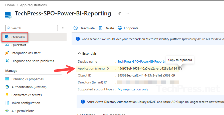The height and width of the screenshot is (115, 224).
Task: Click the Application (client) ID label
Action: (93, 69)
